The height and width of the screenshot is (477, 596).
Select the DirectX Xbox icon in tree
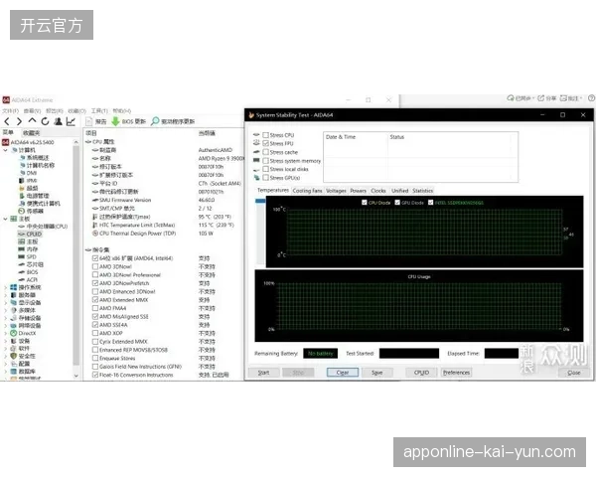(14, 333)
